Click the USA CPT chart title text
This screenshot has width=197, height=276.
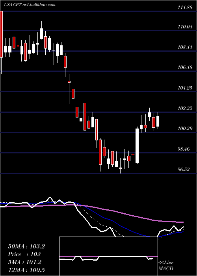30,4
